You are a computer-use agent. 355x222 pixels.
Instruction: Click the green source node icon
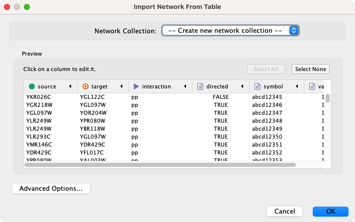point(32,86)
